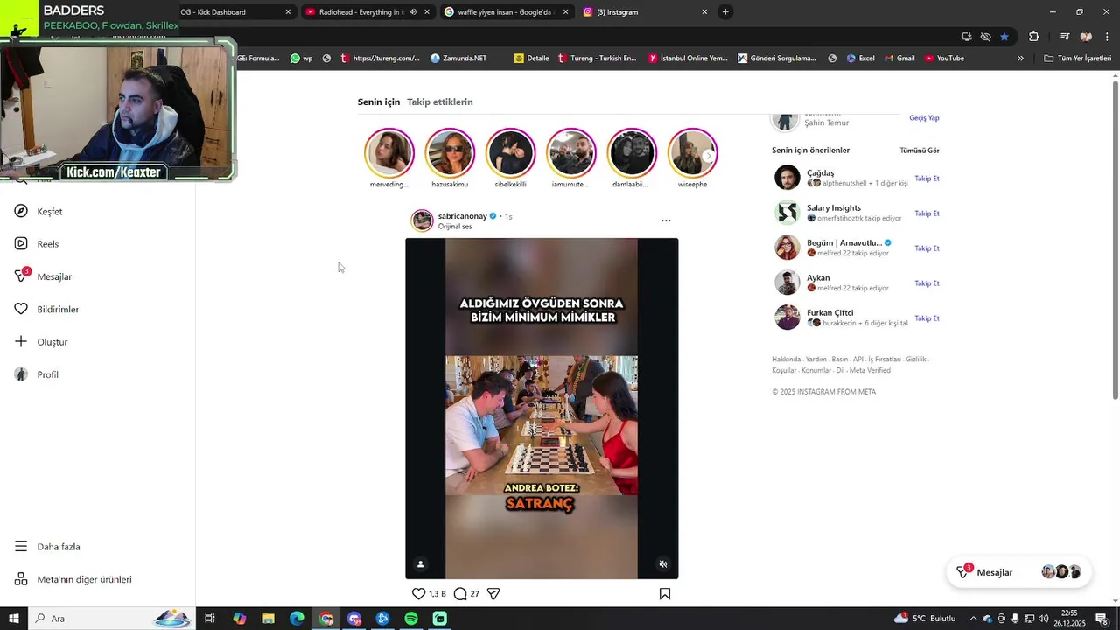Click Orijinal ses audio link
This screenshot has height=630, width=1120.
(455, 227)
